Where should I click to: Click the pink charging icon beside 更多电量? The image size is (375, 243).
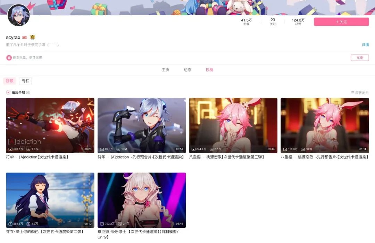9,57
